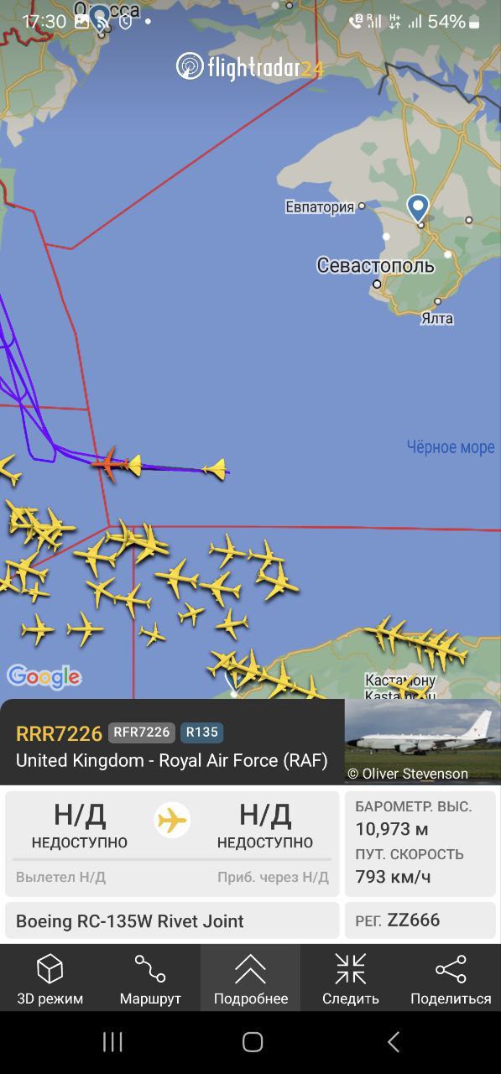
Task: Select the red highlighted aircraft icon
Action: pos(107,462)
